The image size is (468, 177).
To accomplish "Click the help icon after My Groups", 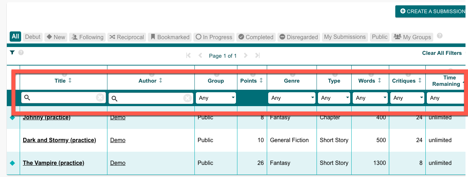I will pos(440,36).
